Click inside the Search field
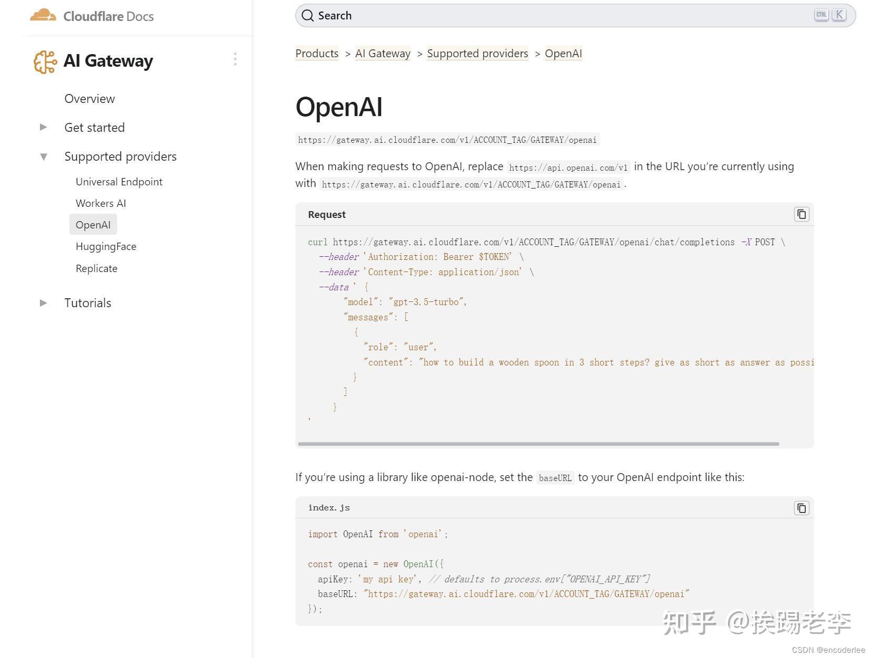The image size is (873, 658). point(473,15)
